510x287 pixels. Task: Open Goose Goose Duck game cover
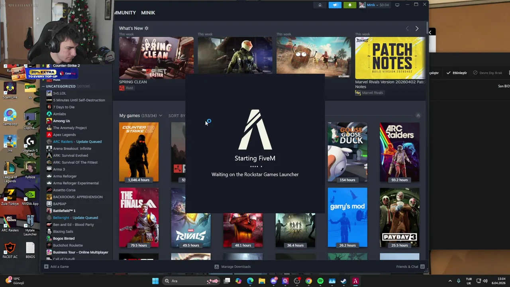click(x=347, y=152)
